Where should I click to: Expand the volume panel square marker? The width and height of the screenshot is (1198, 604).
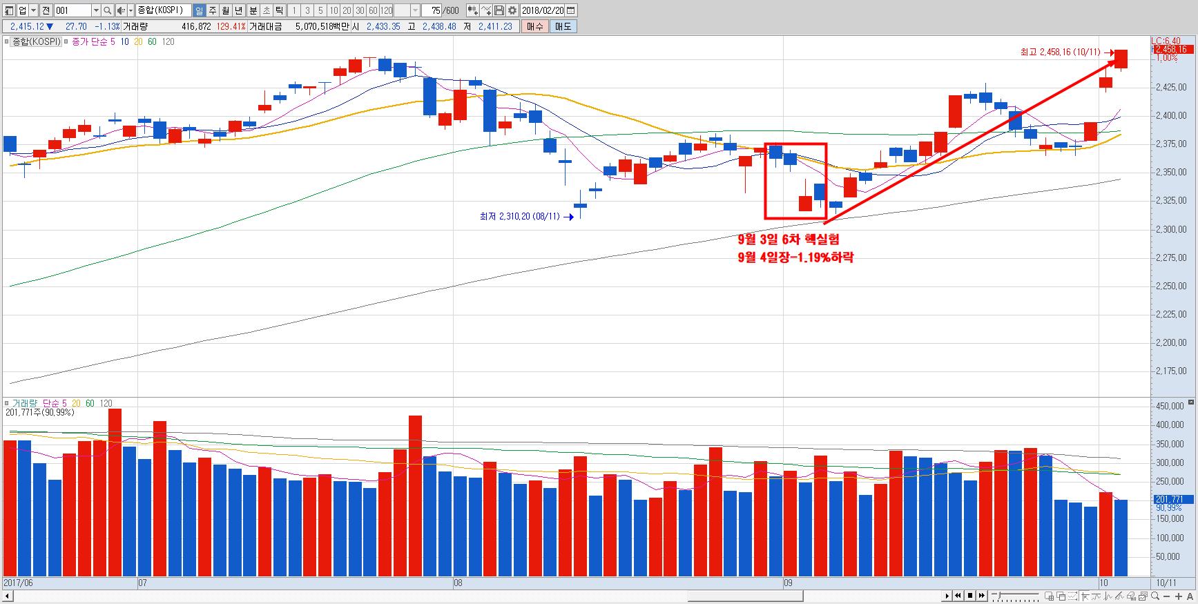(x=8, y=403)
